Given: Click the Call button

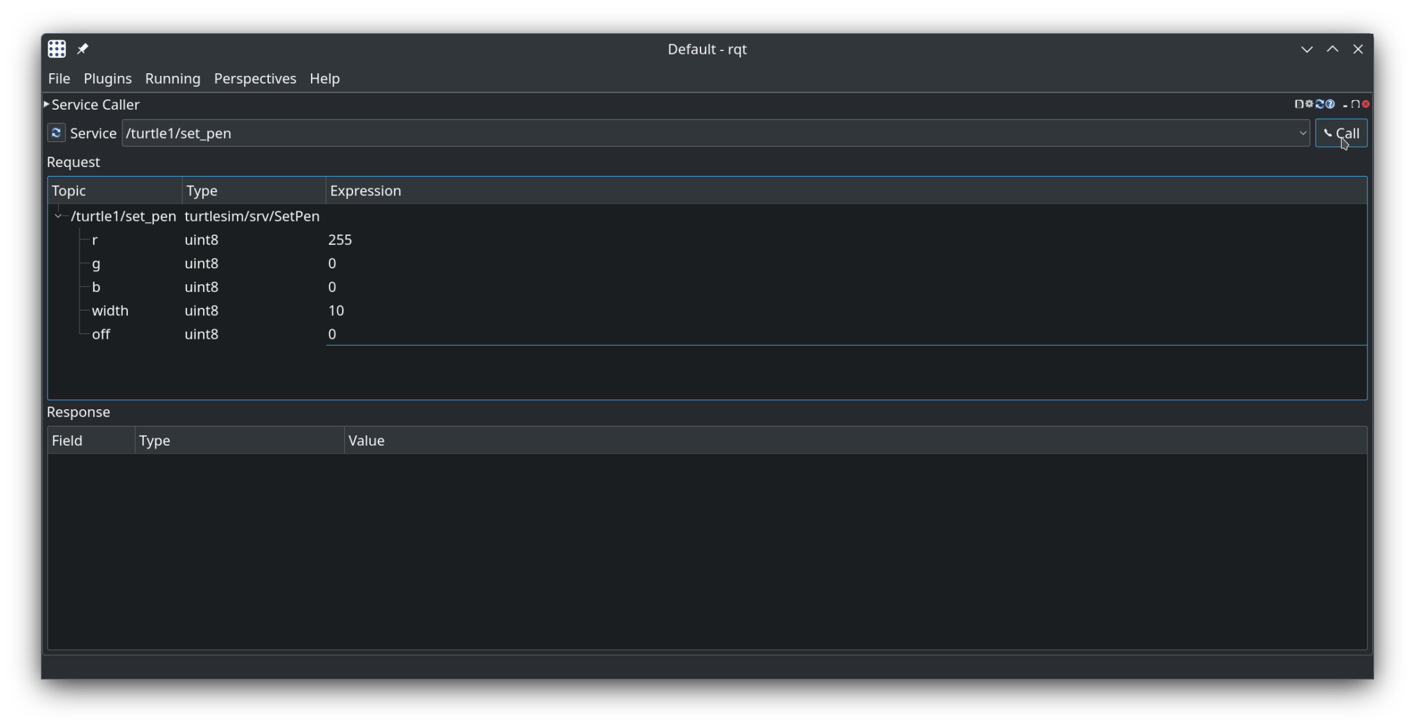Looking at the screenshot, I should (1341, 133).
